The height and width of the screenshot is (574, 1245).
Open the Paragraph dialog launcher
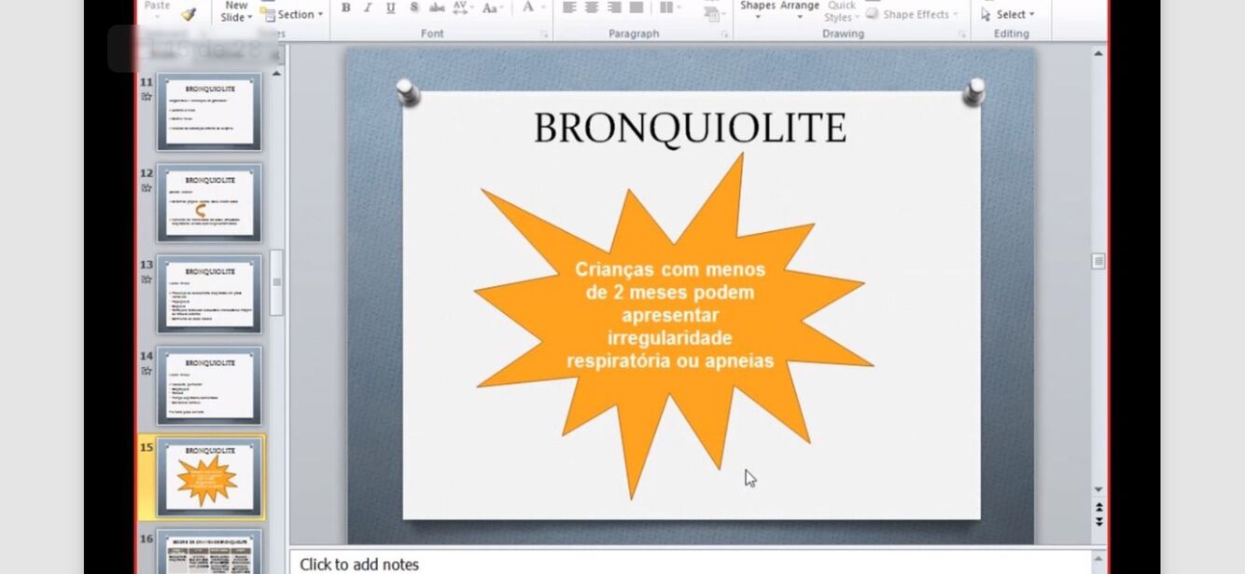[724, 34]
